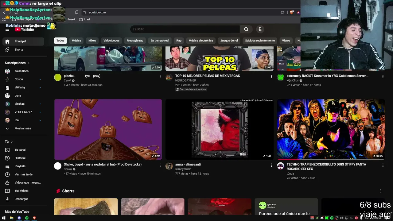Open Shorts in the sidebar
Image resolution: width=393 pixels, height=221 pixels.
tap(23, 50)
